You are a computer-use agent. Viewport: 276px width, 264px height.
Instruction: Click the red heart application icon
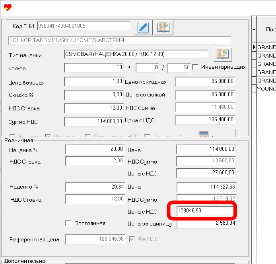[x=8, y=7]
